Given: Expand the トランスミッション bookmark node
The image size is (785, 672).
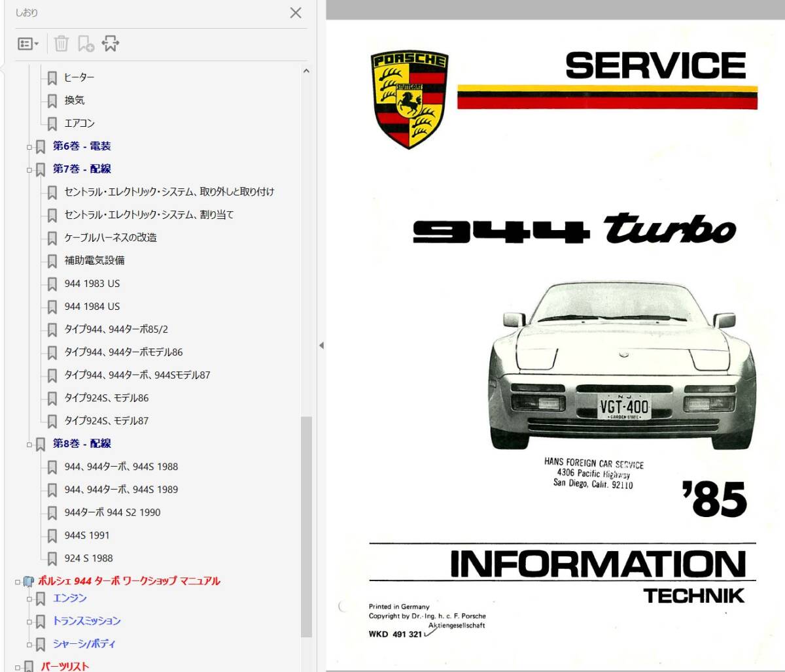Looking at the screenshot, I should [29, 621].
